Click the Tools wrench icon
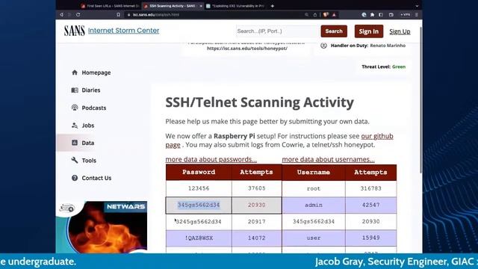Viewport: 478px width, 269px height. pos(75,160)
